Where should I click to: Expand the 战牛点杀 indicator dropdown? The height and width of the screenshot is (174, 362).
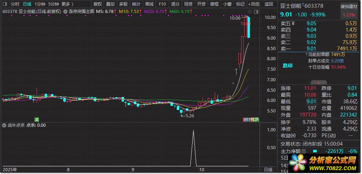tap(4, 125)
